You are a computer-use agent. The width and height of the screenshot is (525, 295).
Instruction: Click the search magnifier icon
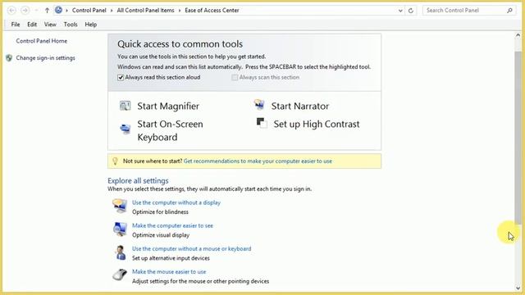(509, 11)
